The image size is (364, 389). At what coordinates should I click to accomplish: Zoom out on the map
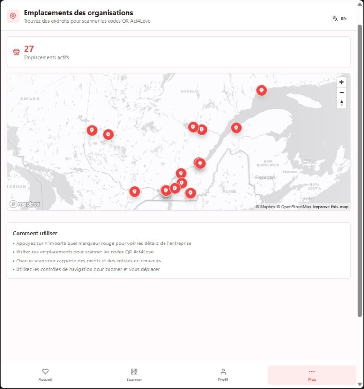(x=341, y=93)
